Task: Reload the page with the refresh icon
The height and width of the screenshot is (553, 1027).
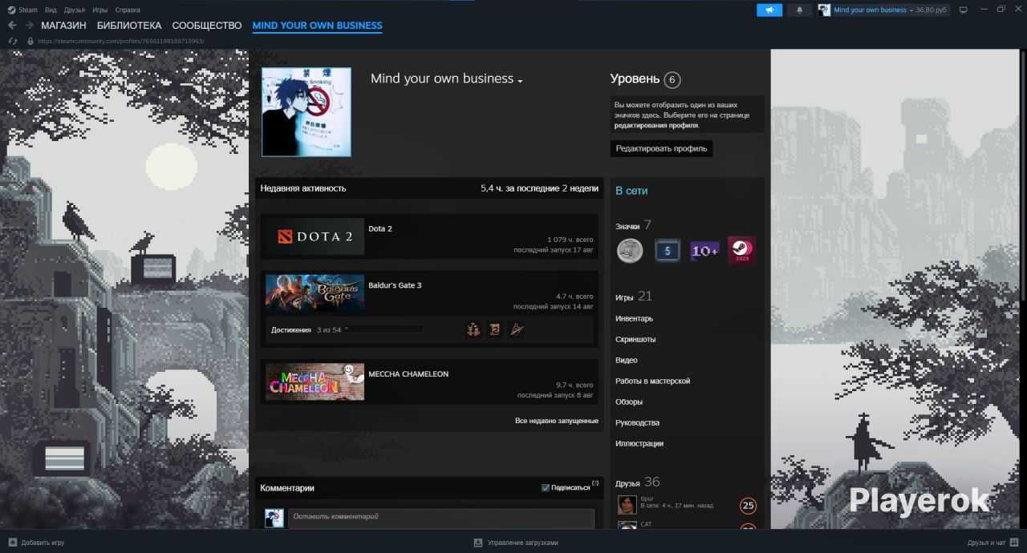Action: click(12, 41)
